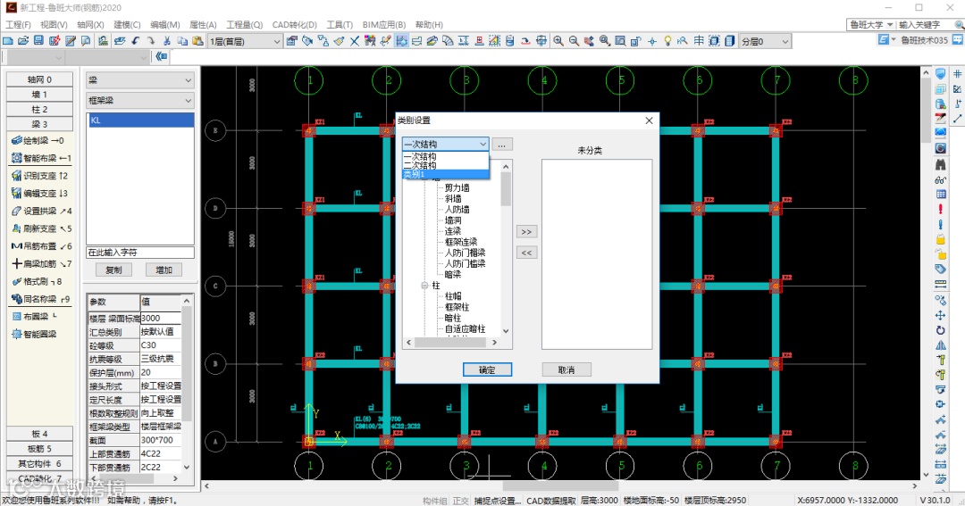Click the format brush icon in toolbar
This screenshot has width=965, height=506.
click(340, 41)
